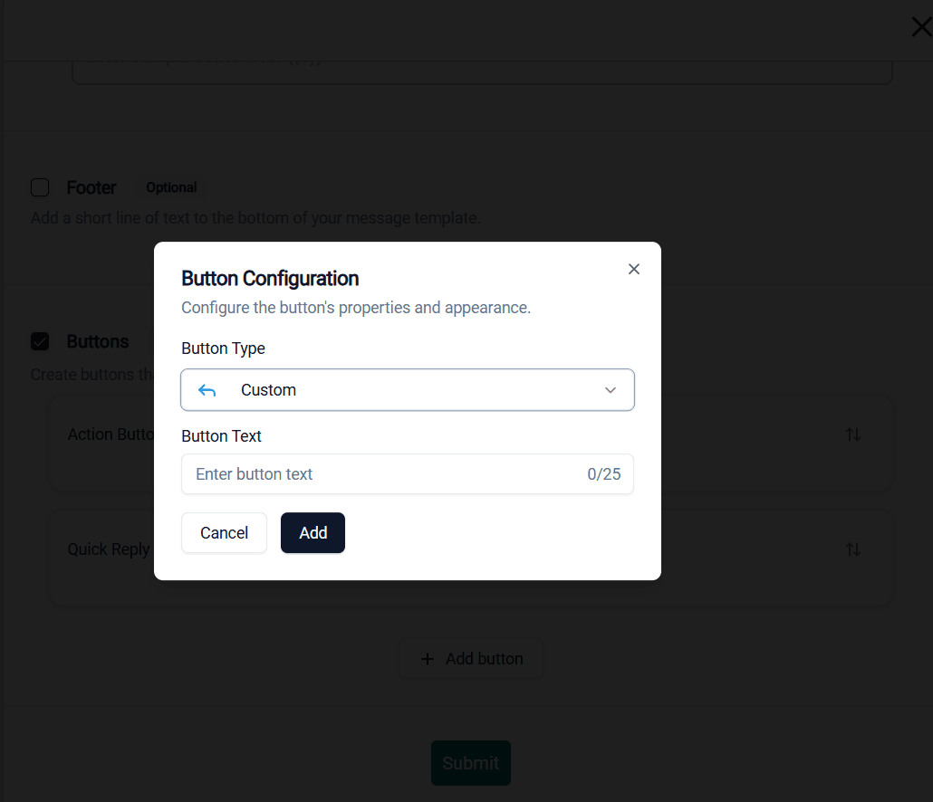The image size is (933, 802).
Task: Click the Footer section label
Action: click(91, 187)
